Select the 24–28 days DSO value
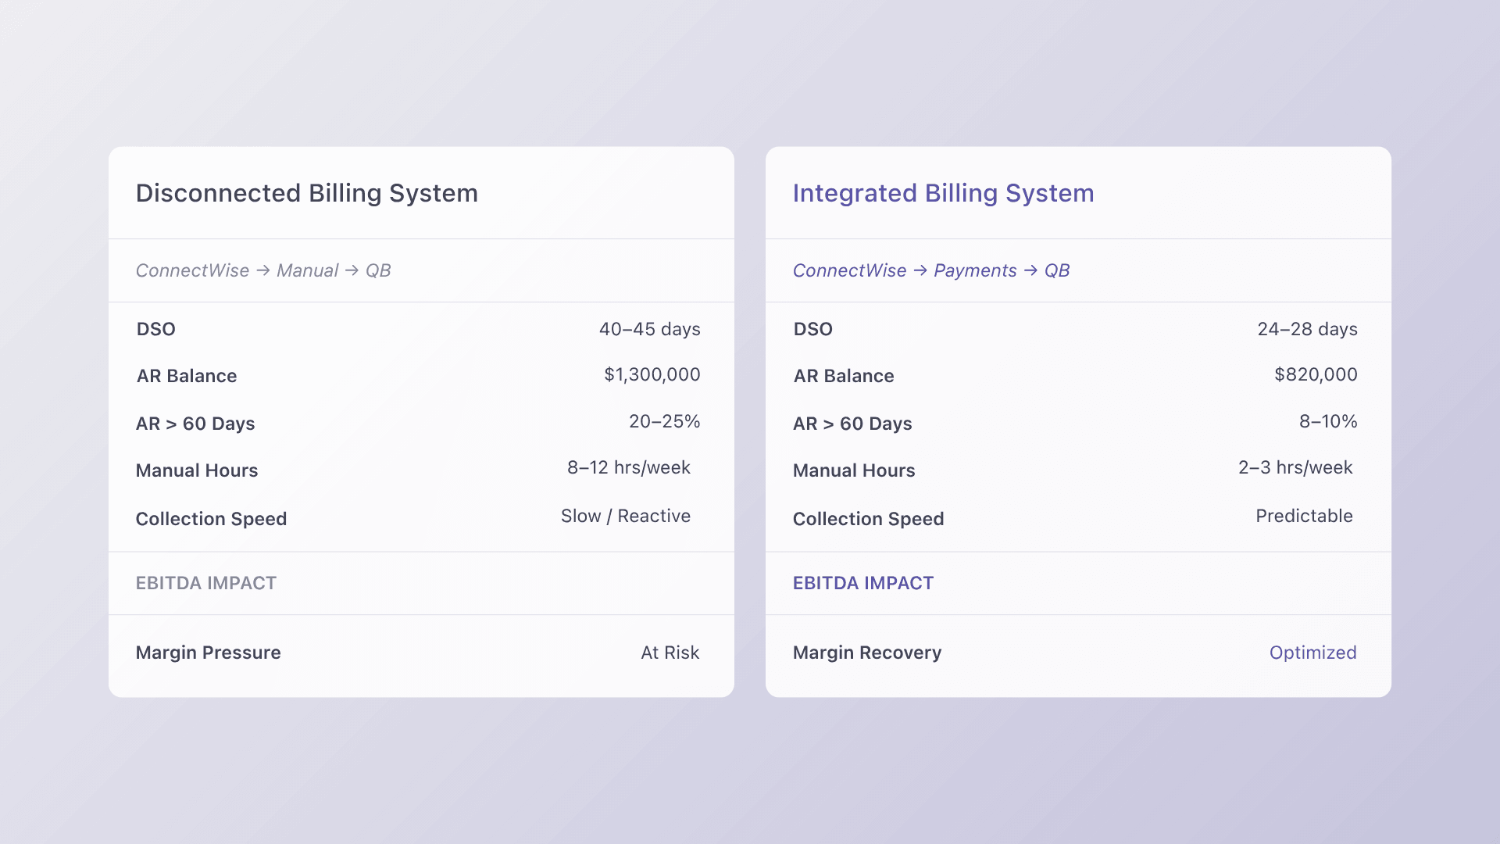The width and height of the screenshot is (1500, 844). coord(1307,329)
